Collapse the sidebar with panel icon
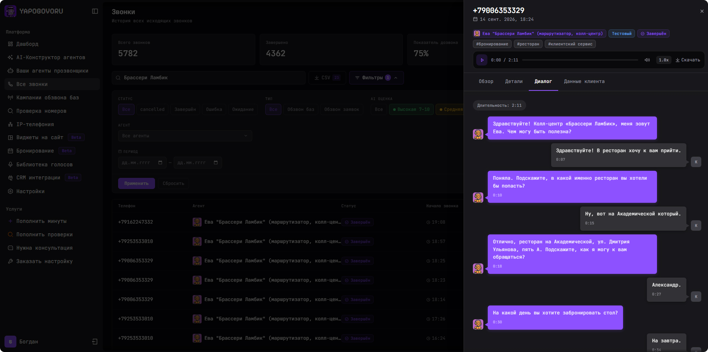The image size is (708, 352). (95, 11)
